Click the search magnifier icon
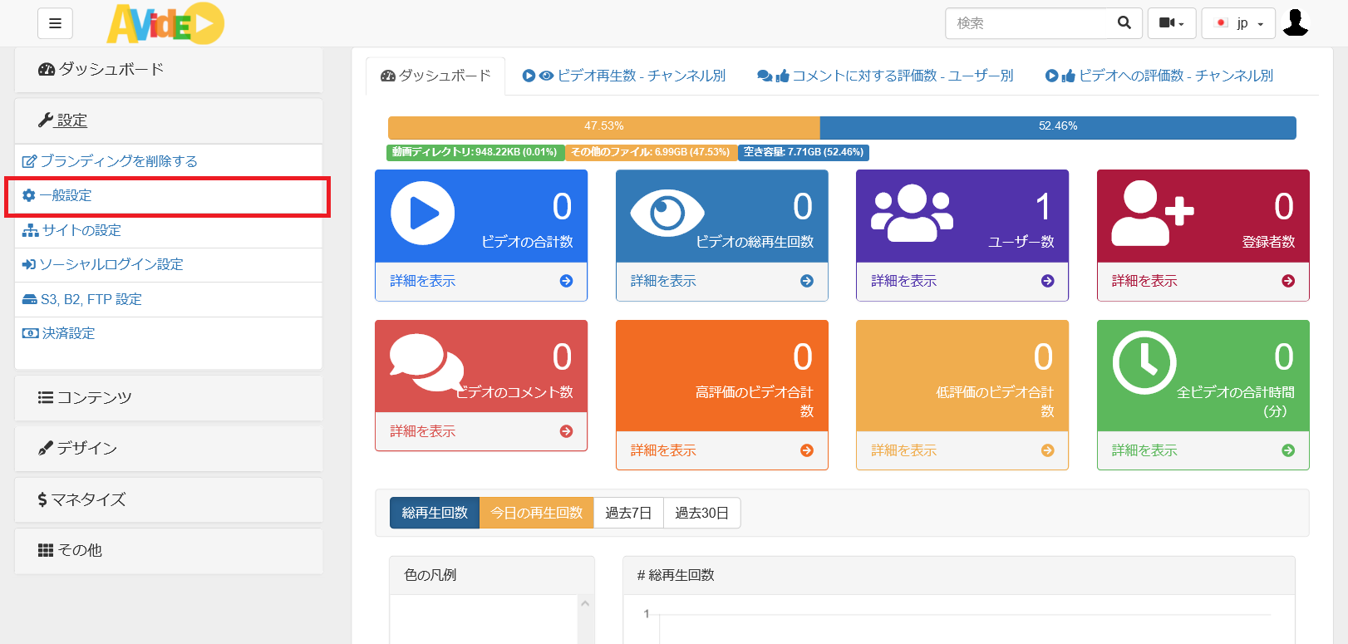The image size is (1348, 644). click(x=1124, y=22)
